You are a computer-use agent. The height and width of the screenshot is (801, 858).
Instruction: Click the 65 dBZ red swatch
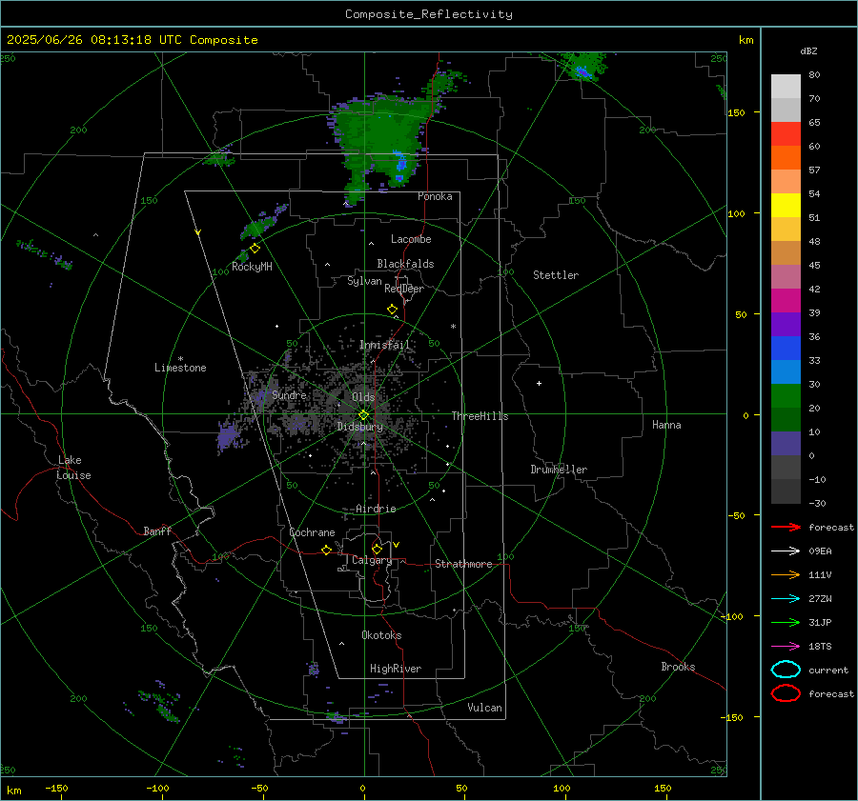coord(786,134)
